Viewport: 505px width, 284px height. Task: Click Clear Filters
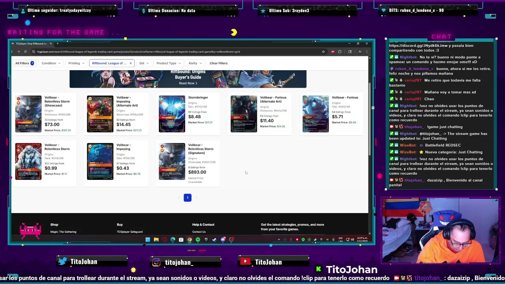[x=219, y=63]
